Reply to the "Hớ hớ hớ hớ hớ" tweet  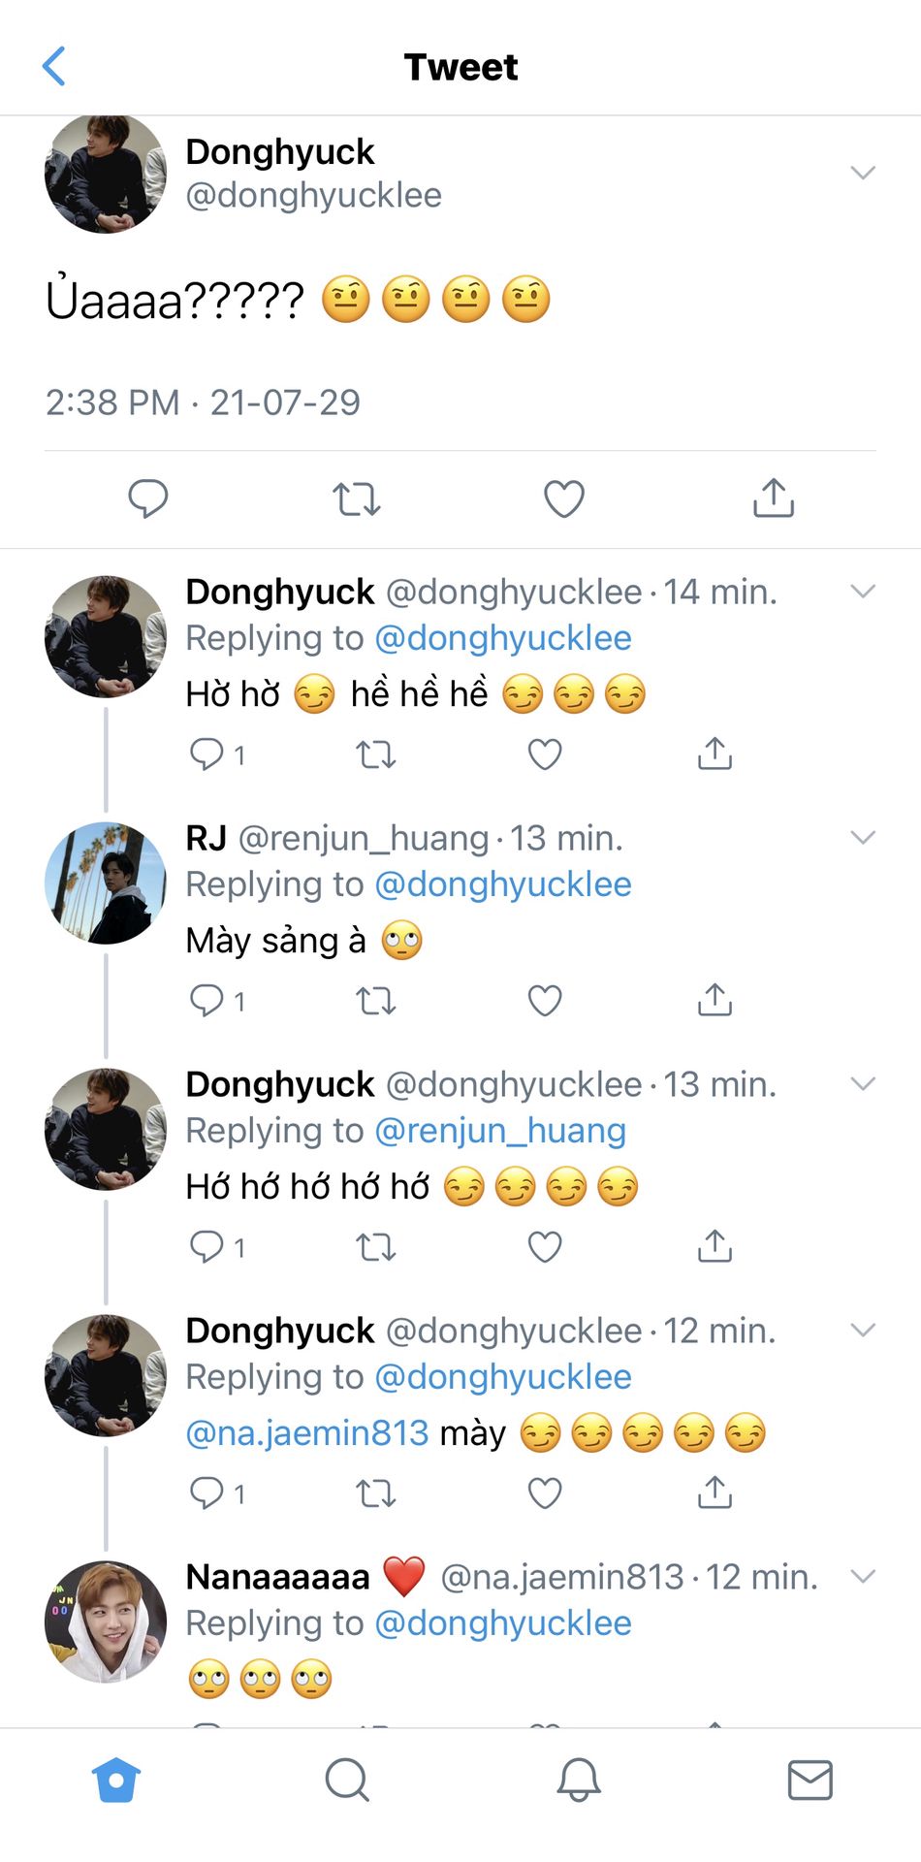pyautogui.click(x=206, y=1246)
